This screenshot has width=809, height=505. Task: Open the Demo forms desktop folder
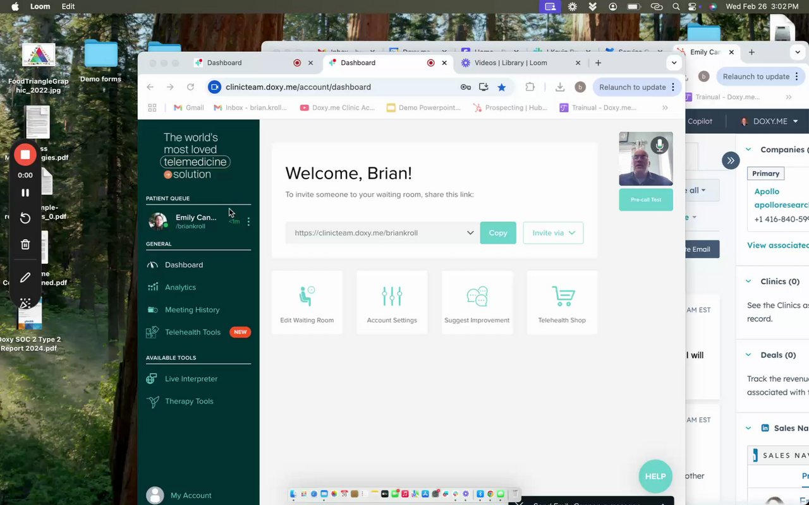(x=100, y=62)
